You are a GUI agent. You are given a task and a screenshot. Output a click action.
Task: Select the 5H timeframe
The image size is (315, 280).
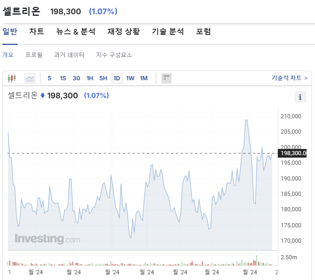[103, 78]
